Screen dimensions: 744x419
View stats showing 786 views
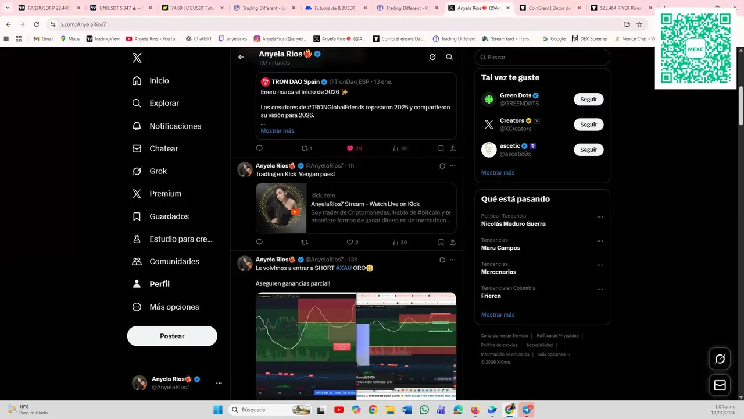pyautogui.click(x=400, y=148)
